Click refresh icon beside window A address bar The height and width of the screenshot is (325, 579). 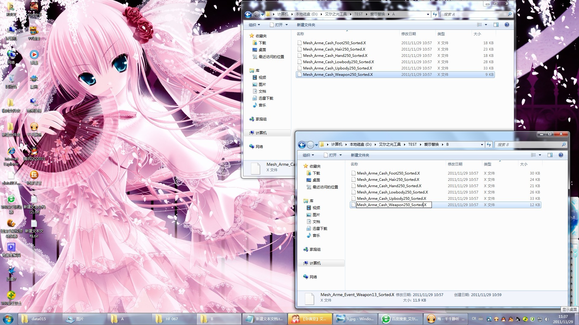coord(435,14)
